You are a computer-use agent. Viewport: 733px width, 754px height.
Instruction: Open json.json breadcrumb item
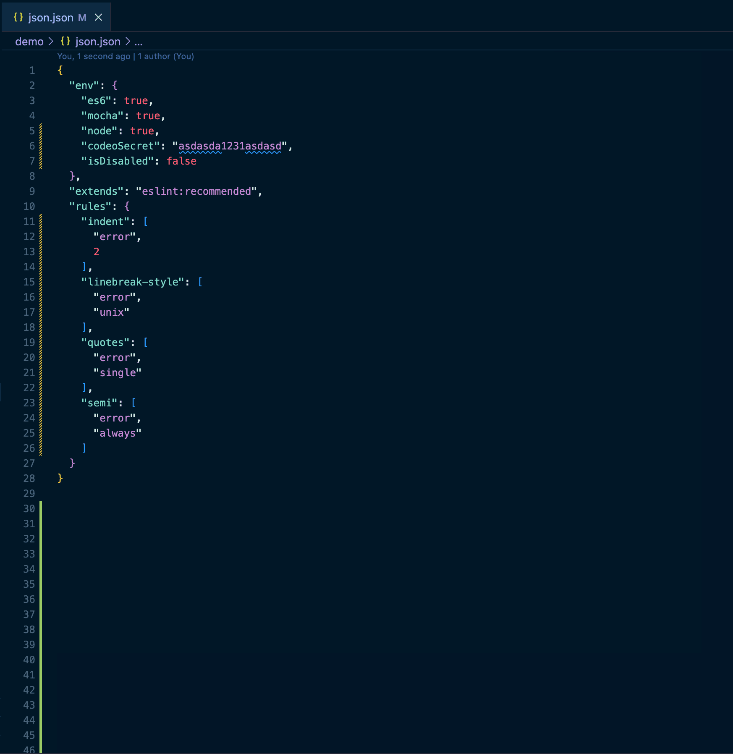coord(98,42)
